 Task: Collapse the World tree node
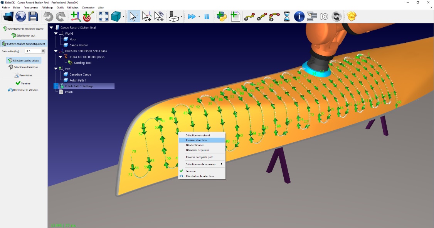coord(56,33)
